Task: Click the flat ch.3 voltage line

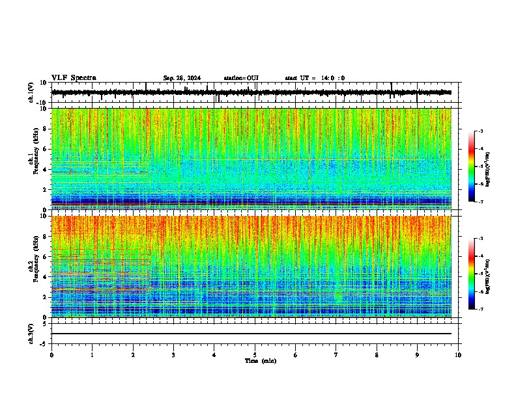Action: coord(251,334)
